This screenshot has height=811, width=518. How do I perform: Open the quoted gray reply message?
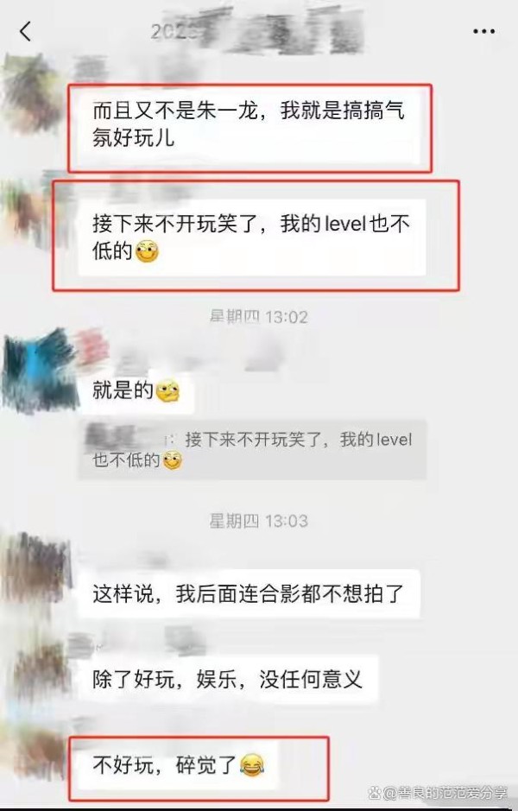pyautogui.click(x=252, y=450)
